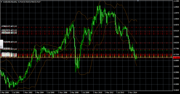Click the 1 Nov 2006 date label

[x=63, y=92]
